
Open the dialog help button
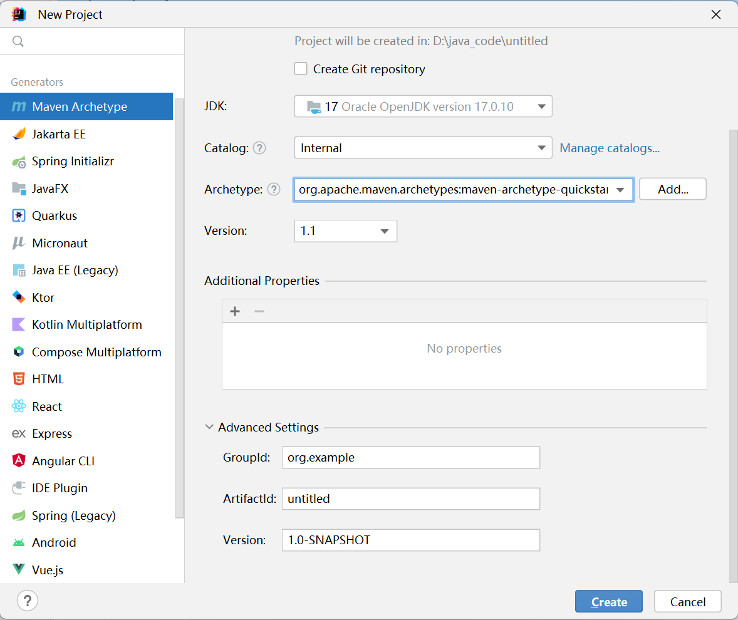pos(28,601)
